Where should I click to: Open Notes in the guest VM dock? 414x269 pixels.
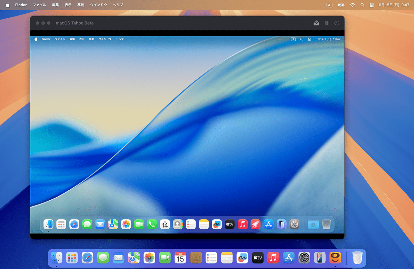click(204, 225)
